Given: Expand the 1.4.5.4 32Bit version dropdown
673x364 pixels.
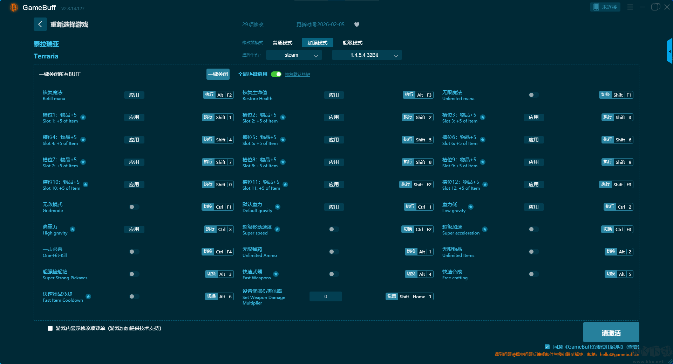Looking at the screenshot, I should click(x=367, y=55).
